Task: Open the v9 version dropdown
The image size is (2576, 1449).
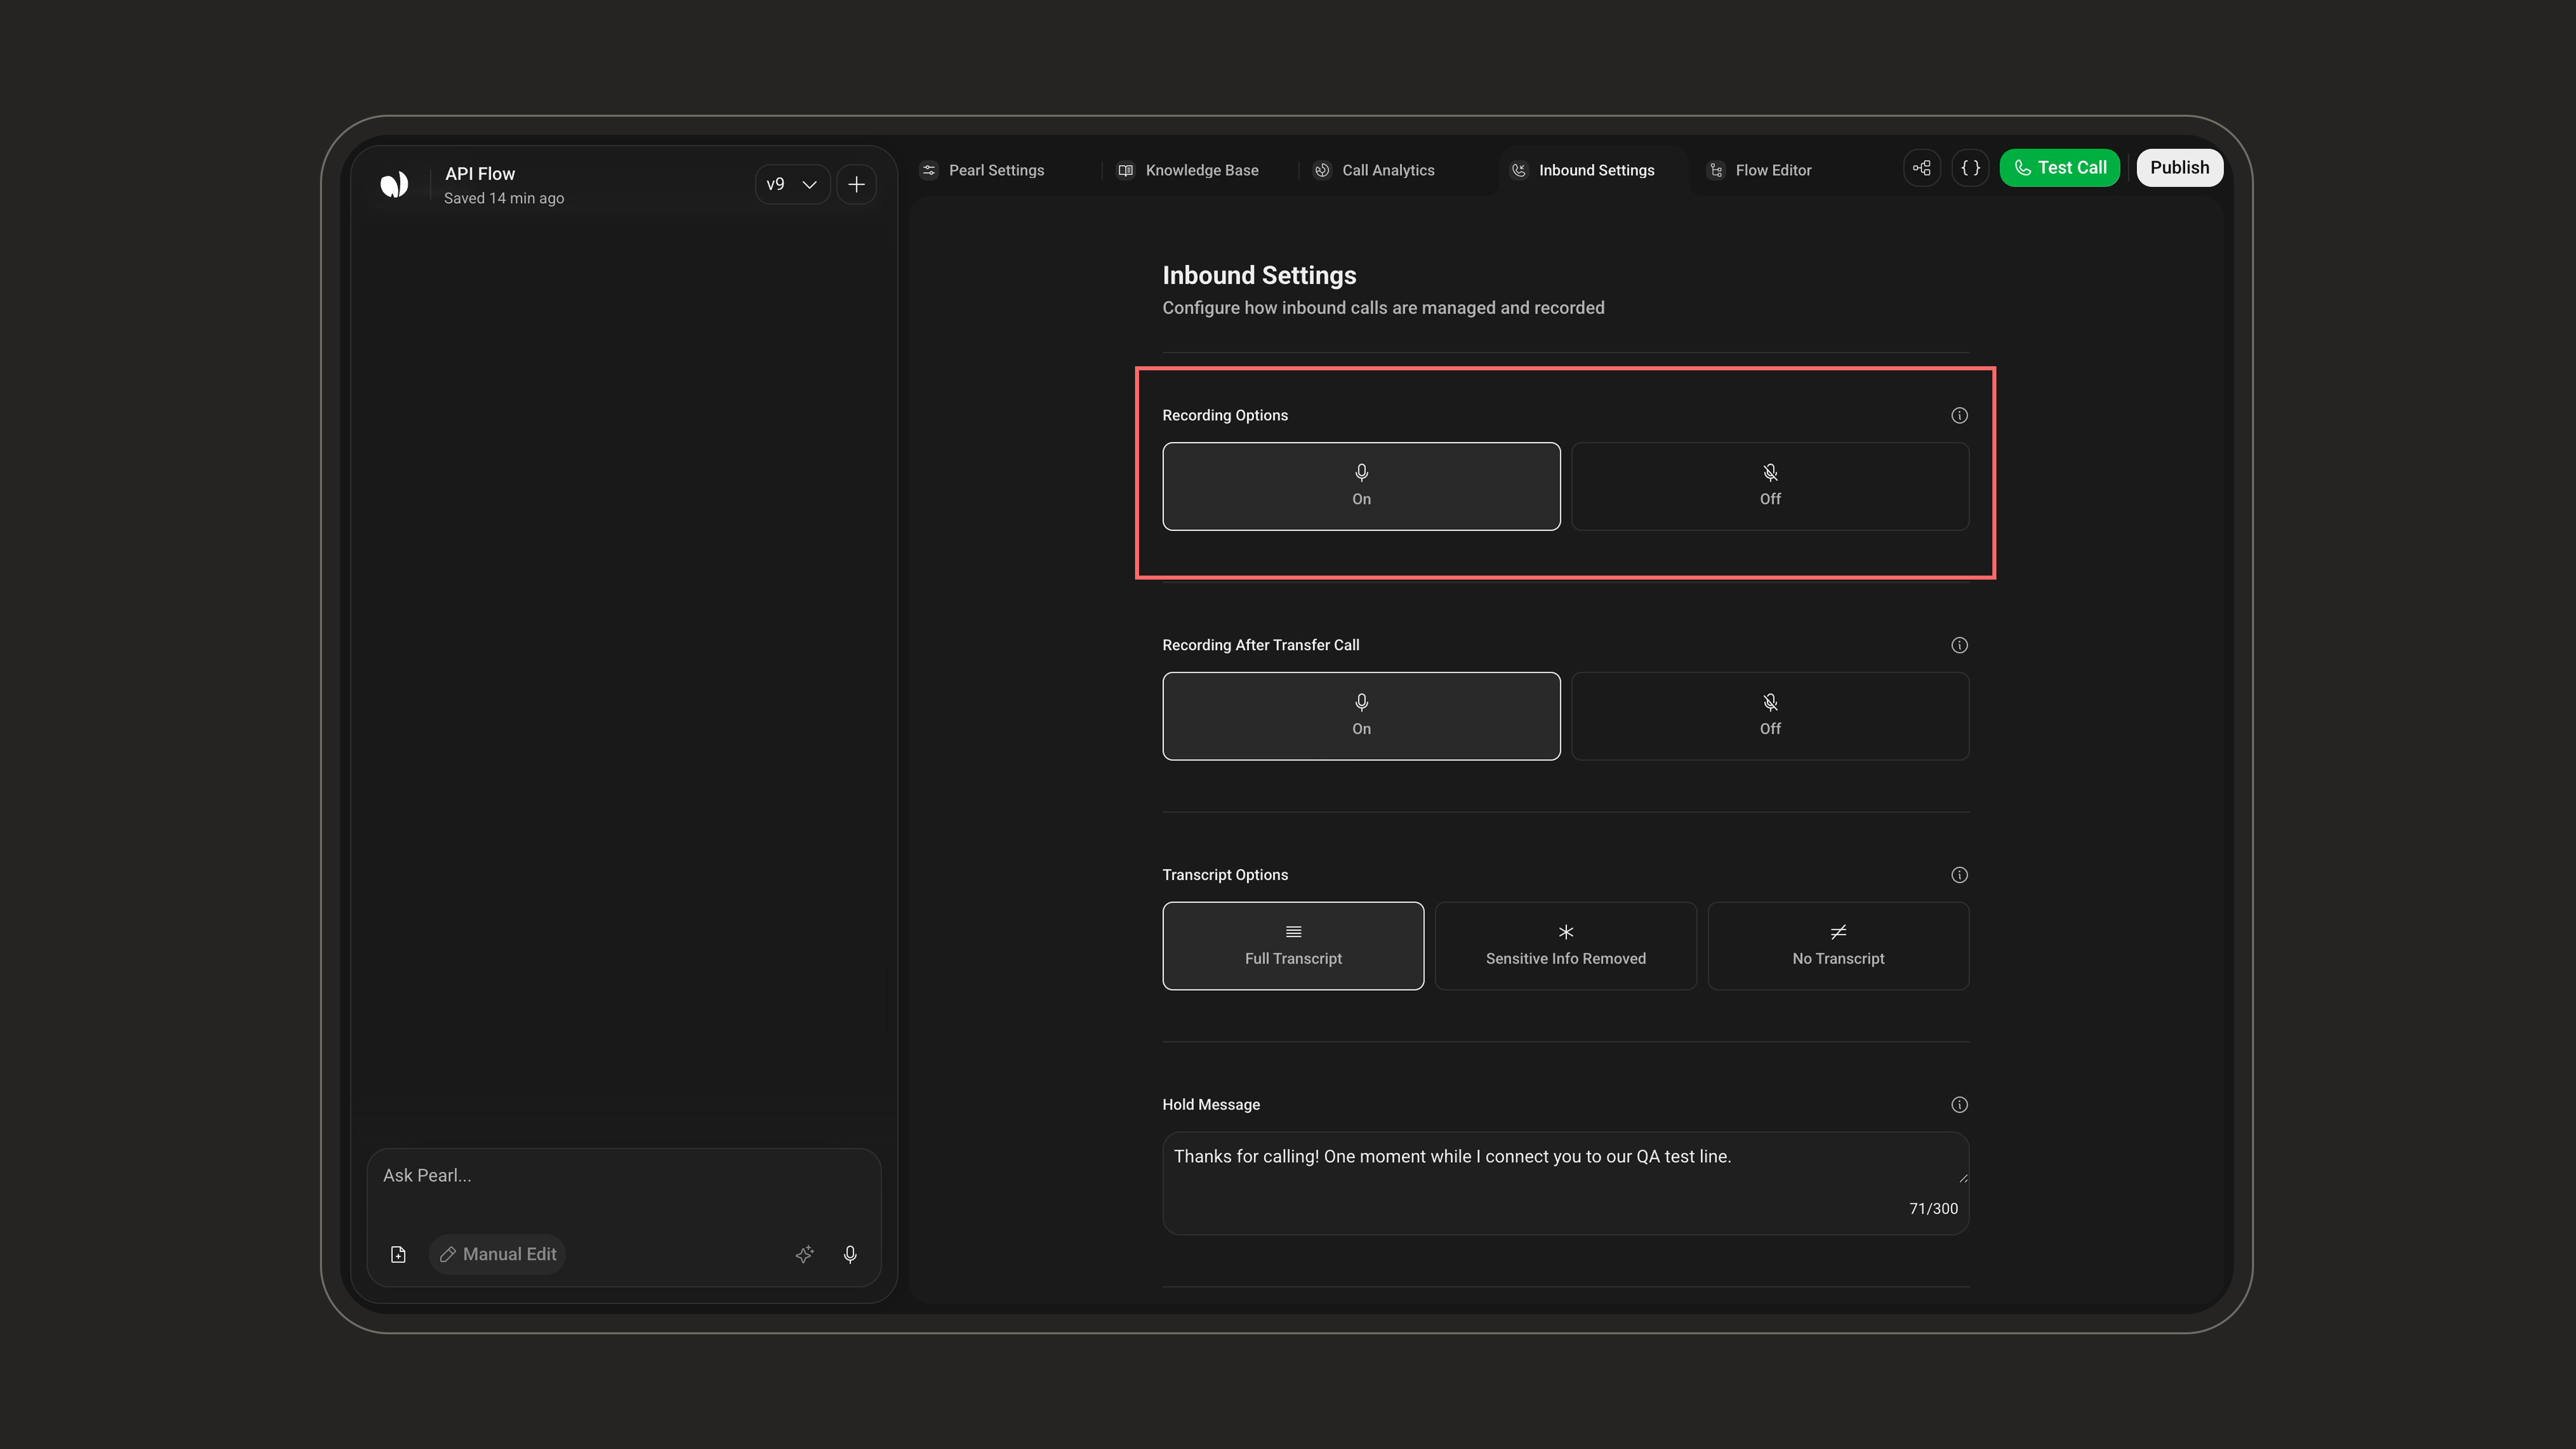Action: point(792,184)
